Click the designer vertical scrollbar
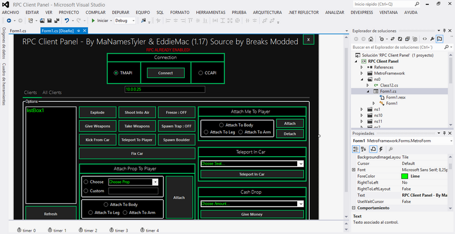The image size is (455, 234). point(346,127)
